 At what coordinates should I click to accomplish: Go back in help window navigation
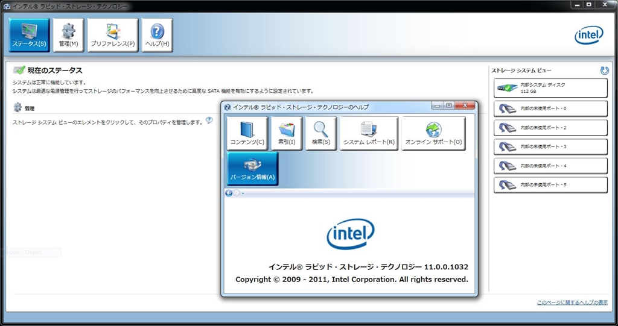pyautogui.click(x=229, y=193)
